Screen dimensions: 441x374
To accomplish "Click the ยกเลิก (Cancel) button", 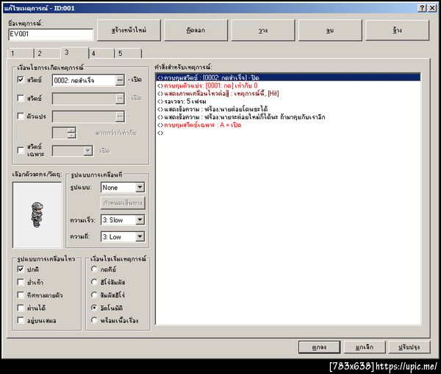I will [365, 347].
